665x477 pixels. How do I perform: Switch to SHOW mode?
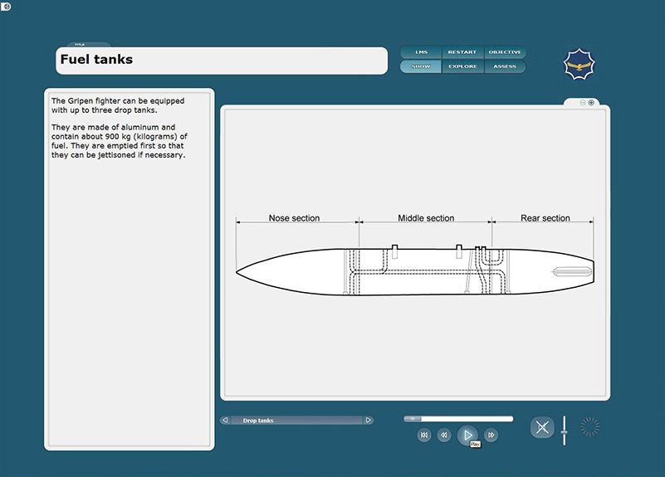coord(421,66)
